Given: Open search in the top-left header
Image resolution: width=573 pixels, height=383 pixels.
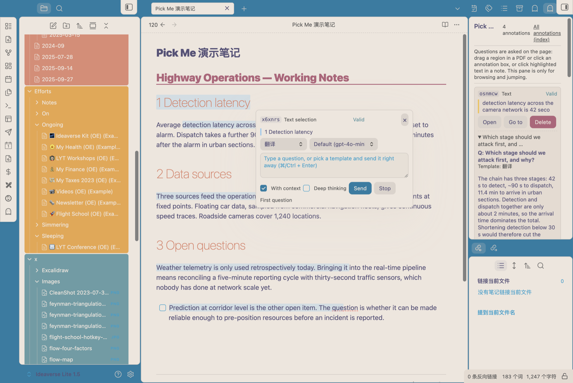Looking at the screenshot, I should coord(59,8).
